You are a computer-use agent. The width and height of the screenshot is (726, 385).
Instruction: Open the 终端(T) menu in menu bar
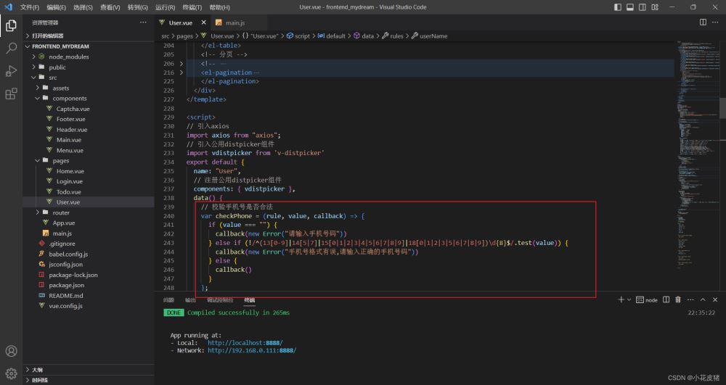pos(192,7)
